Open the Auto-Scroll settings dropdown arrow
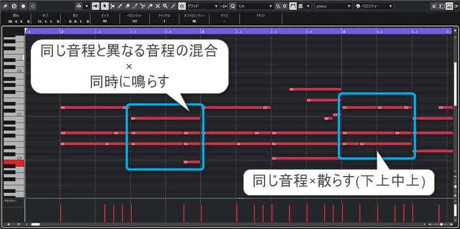 [x=87, y=6]
